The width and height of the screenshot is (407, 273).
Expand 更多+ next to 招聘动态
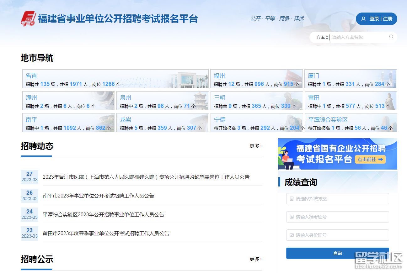coord(255,146)
